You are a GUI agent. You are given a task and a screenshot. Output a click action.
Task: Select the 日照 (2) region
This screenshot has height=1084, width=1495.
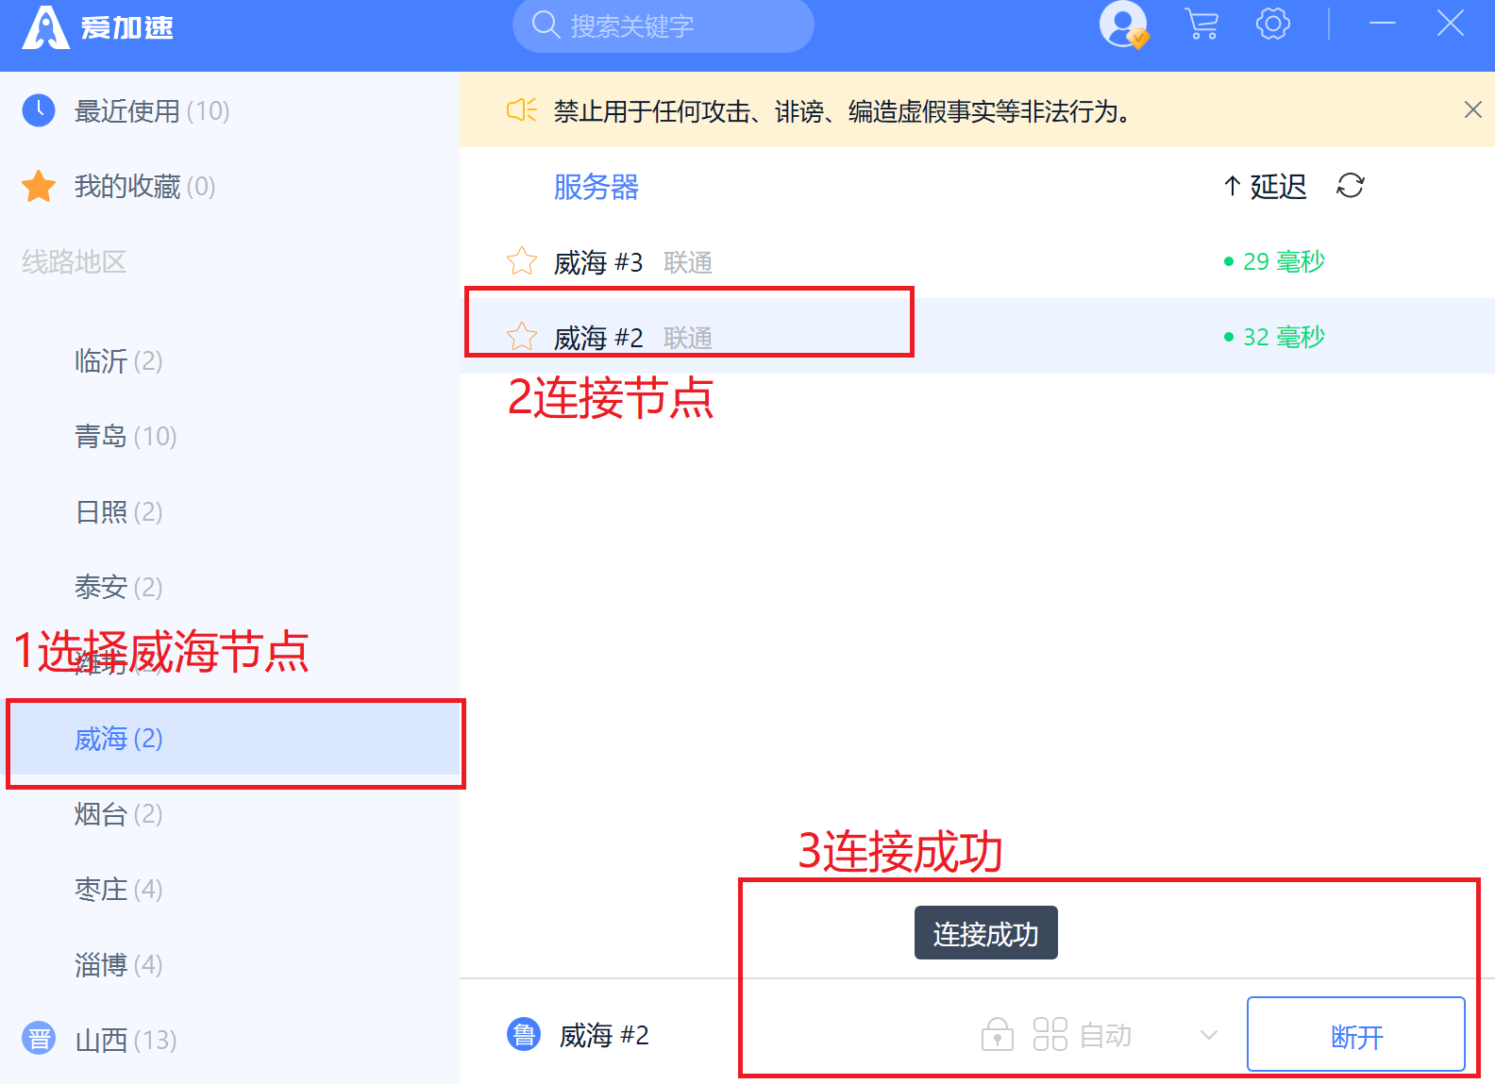pos(229,512)
